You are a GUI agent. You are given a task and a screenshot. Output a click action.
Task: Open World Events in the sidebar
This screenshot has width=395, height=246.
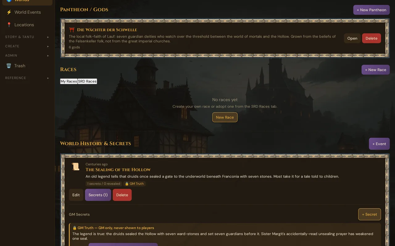coord(27,12)
